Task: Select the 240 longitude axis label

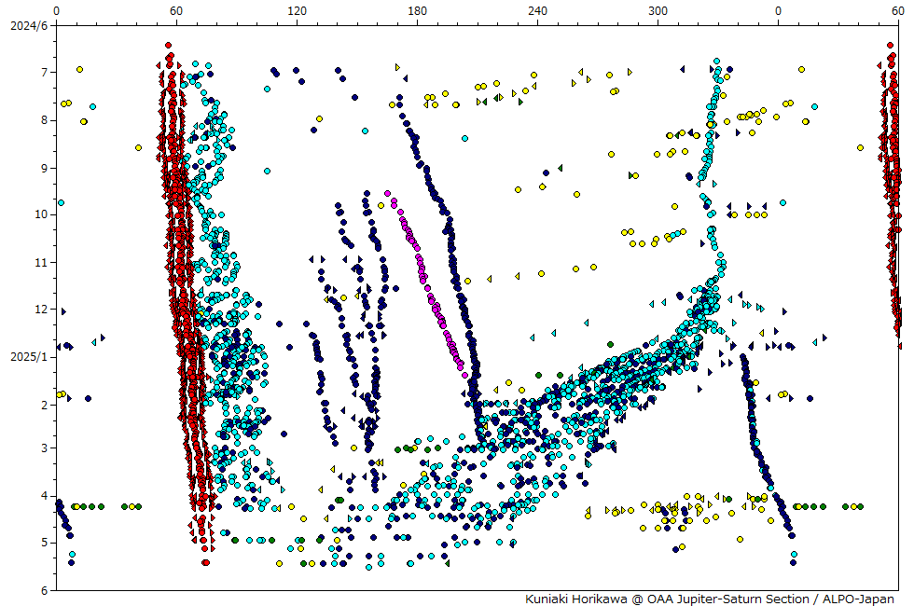Action: point(538,10)
